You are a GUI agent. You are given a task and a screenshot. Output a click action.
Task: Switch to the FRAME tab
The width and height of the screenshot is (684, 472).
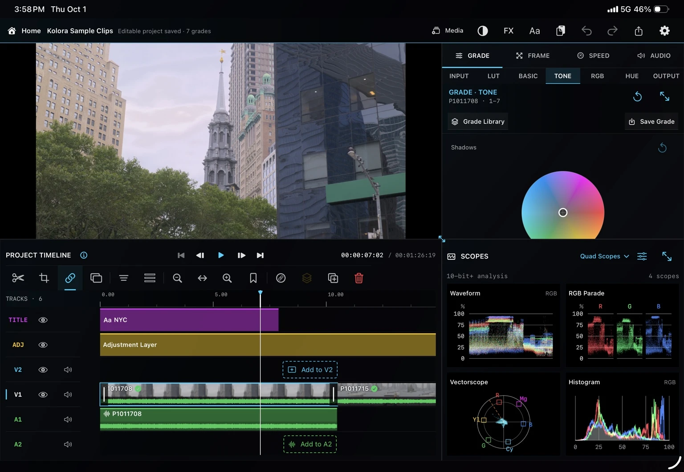coord(533,56)
